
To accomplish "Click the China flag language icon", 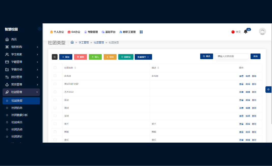I will click(233, 32).
